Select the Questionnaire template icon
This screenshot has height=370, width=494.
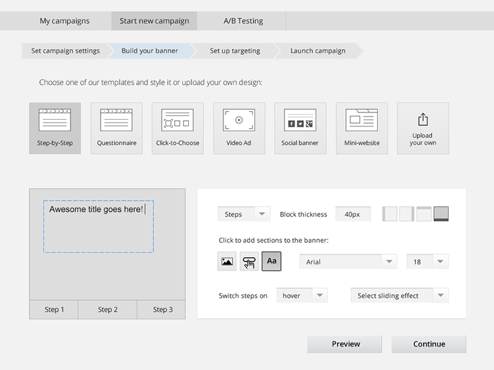pyautogui.click(x=116, y=127)
